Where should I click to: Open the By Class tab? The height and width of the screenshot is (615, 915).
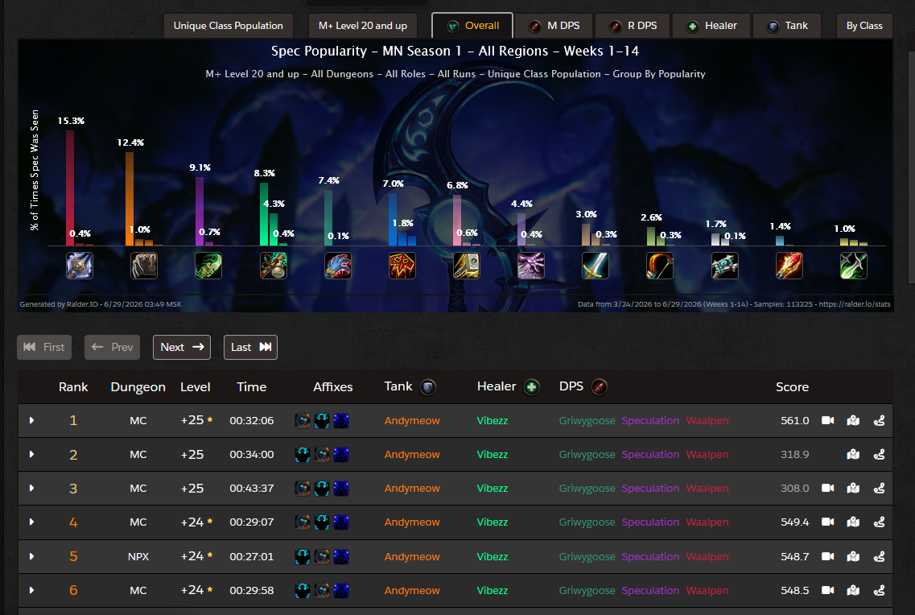pos(864,26)
